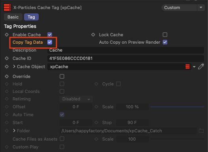
Task: Click the Description input field
Action: click(126, 50)
